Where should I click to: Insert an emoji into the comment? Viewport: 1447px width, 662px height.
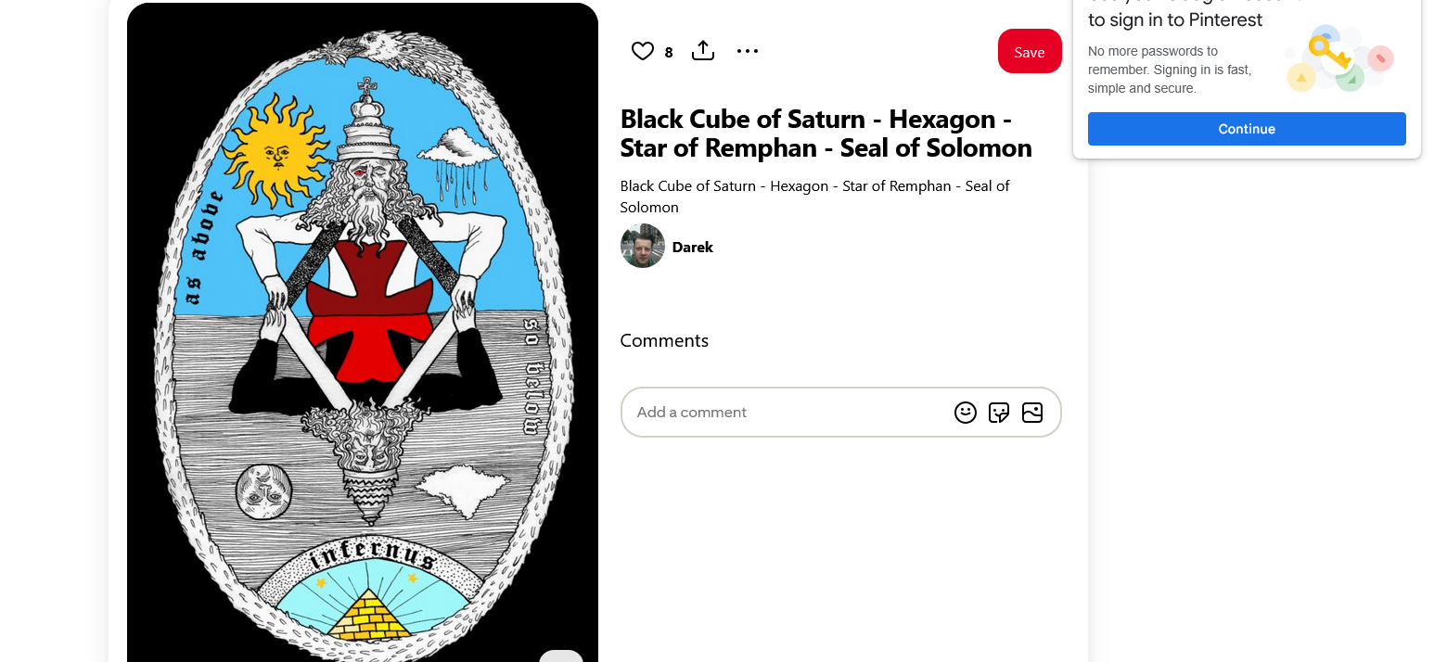(966, 413)
